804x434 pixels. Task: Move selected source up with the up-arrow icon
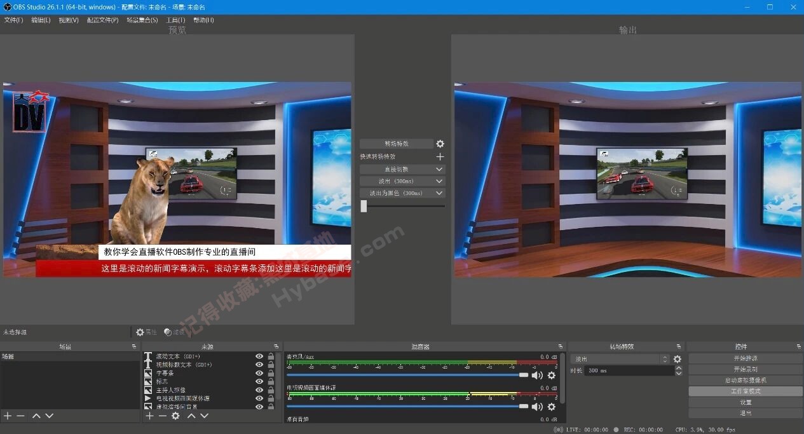coord(191,416)
